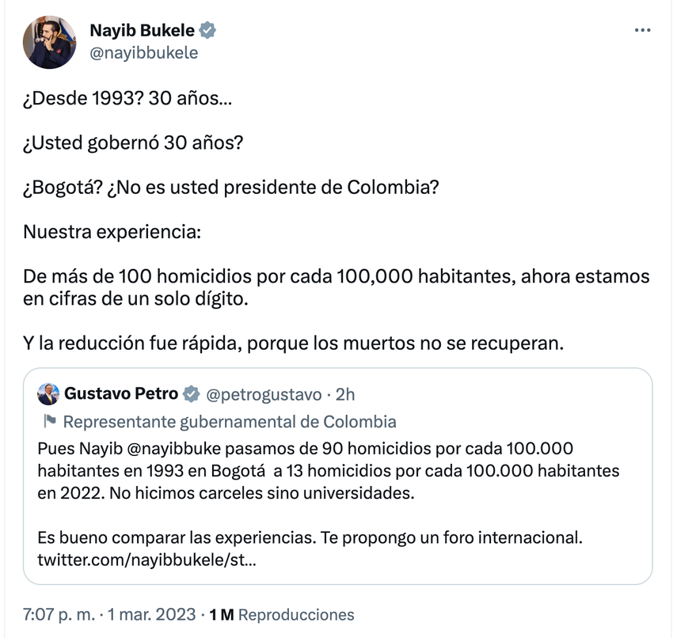Click the 2h timestamp on quoted tweet
The image size is (677, 638).
coord(345,394)
